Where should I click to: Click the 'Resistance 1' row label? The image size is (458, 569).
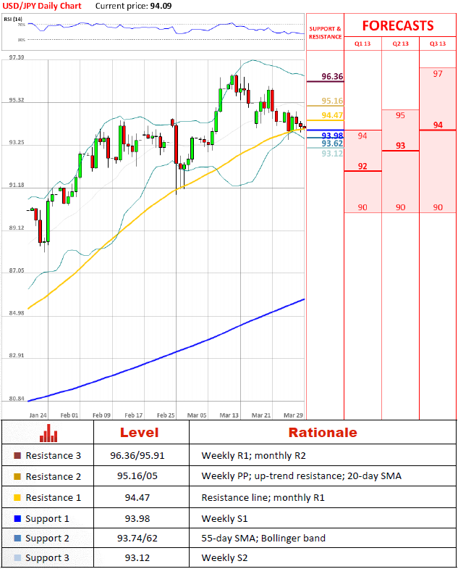54,497
